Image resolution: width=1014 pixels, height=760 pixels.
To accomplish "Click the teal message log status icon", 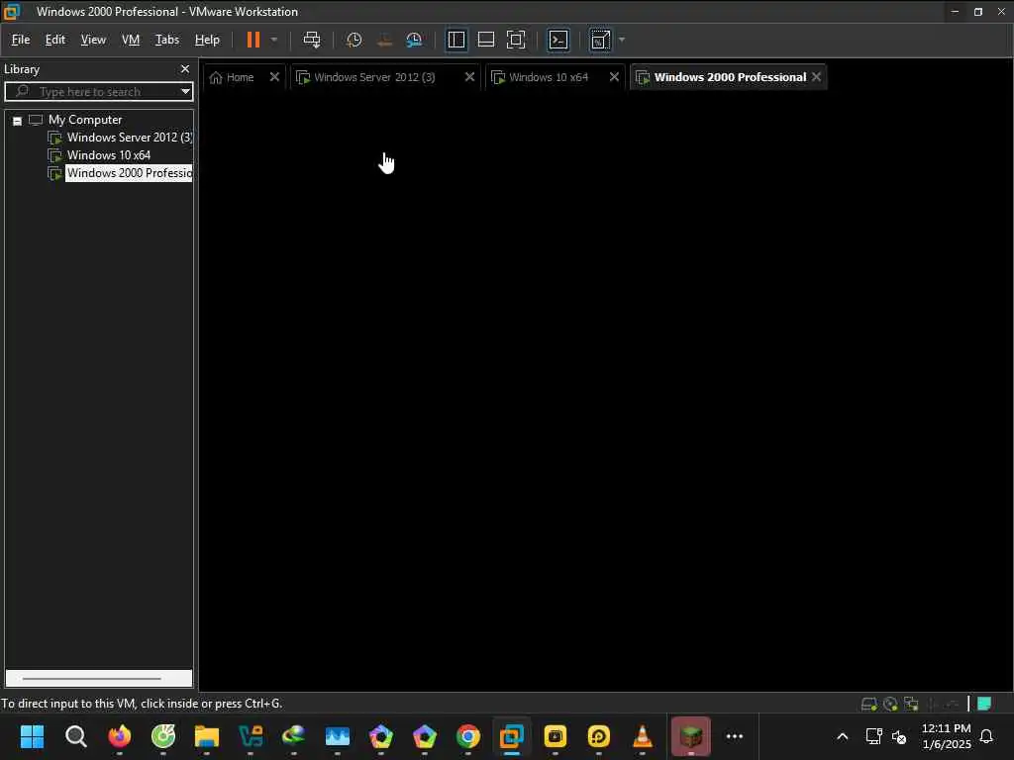I will pos(983,704).
